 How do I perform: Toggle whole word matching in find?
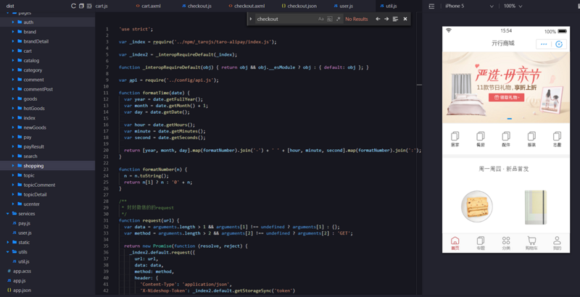[329, 19]
